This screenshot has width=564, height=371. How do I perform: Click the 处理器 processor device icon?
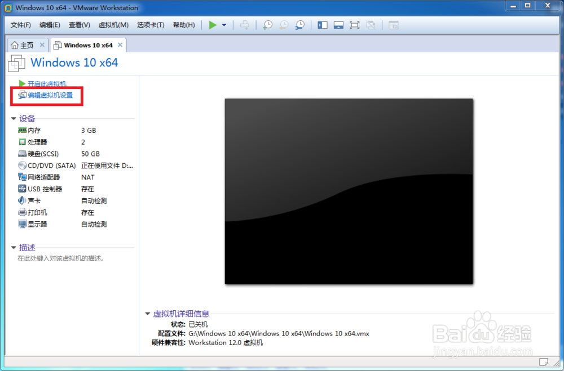pyautogui.click(x=23, y=142)
